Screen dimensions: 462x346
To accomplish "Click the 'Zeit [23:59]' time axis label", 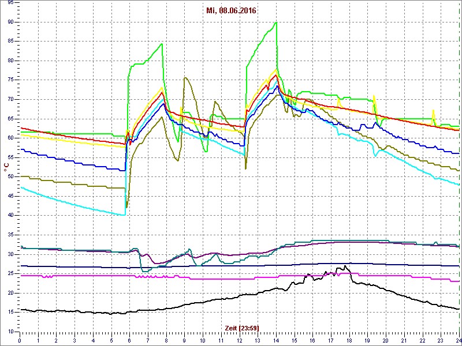I will point(241,328).
